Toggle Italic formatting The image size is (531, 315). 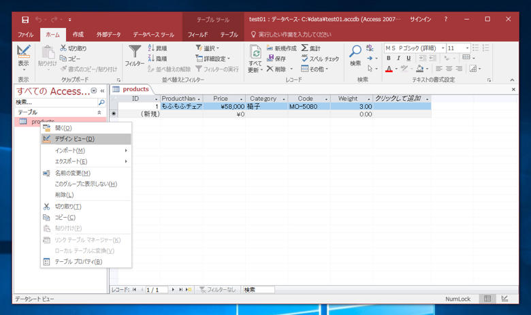click(x=398, y=59)
